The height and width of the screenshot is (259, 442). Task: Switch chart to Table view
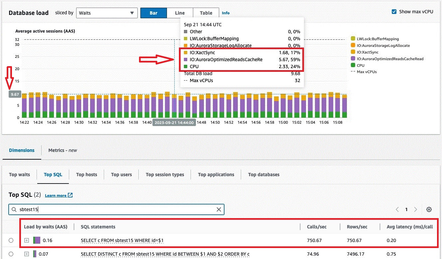206,13
